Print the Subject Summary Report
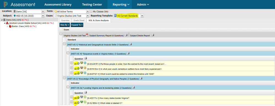This screenshot has height=106, width=275. (x=126, y=35)
